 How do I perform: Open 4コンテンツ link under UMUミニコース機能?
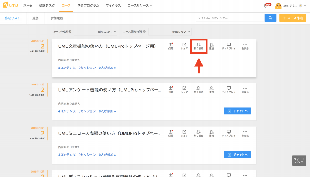pos(87,155)
